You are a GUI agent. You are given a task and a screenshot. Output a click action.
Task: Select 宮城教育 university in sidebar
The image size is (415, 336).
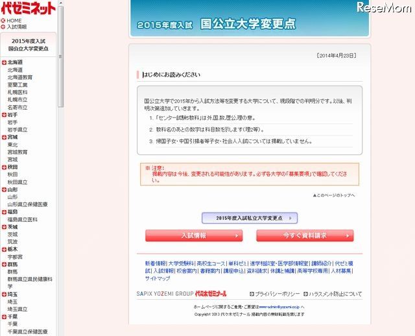pyautogui.click(x=18, y=152)
